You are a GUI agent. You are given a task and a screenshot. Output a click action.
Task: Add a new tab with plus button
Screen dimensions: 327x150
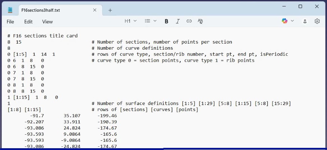(110, 10)
